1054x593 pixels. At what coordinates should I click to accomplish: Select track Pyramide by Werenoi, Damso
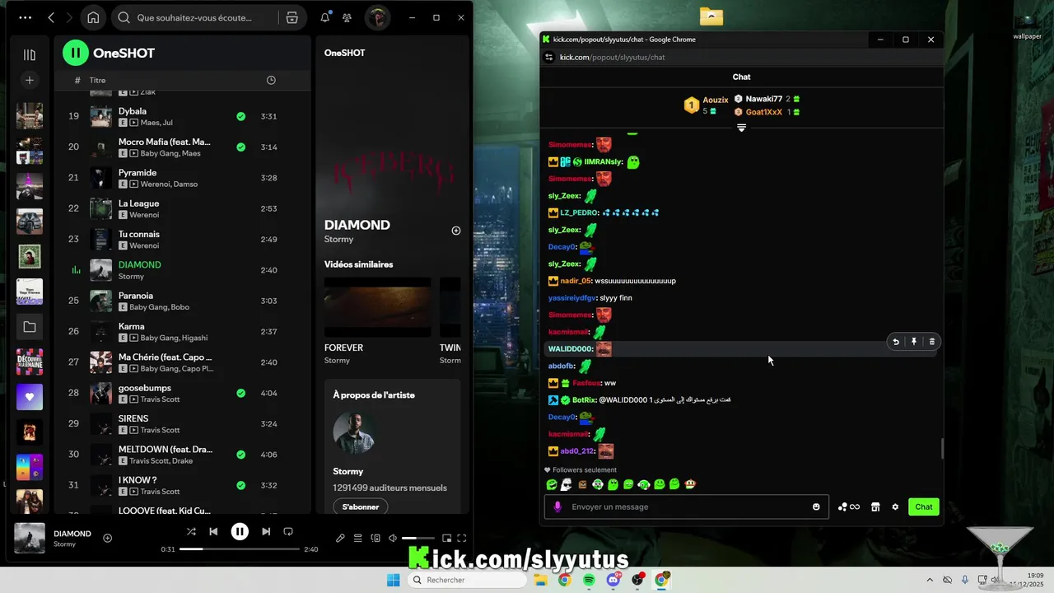click(183, 178)
